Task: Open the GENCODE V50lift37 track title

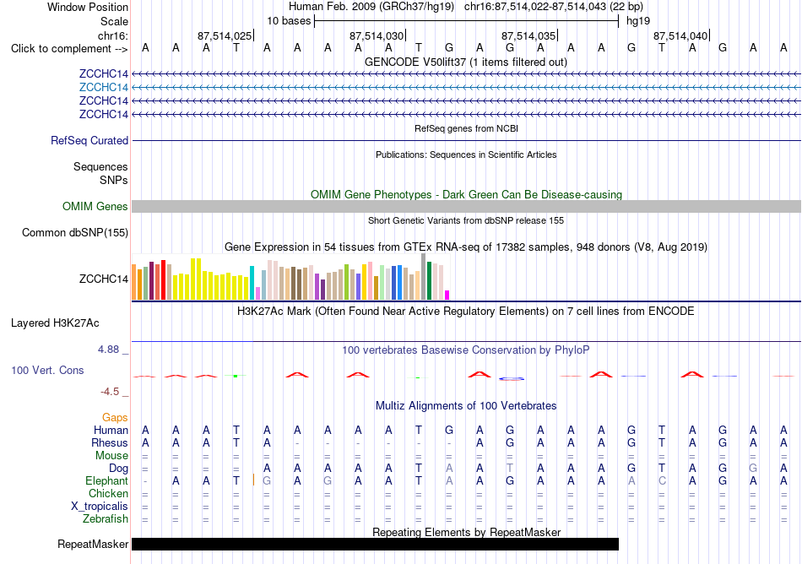Action: click(x=465, y=62)
